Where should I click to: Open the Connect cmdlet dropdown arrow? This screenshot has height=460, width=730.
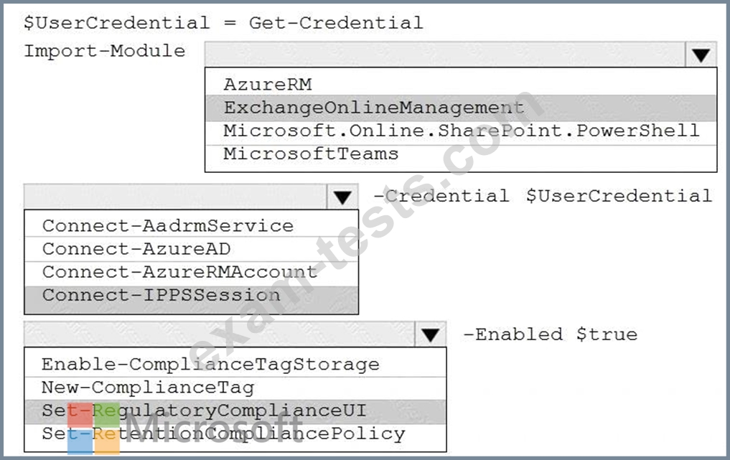[342, 197]
